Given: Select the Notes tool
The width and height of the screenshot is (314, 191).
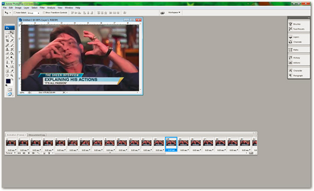Looking at the screenshot, I should (x=7, y=71).
